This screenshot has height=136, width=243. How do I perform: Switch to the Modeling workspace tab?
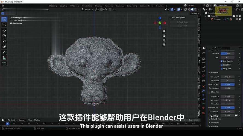pos(53,6)
